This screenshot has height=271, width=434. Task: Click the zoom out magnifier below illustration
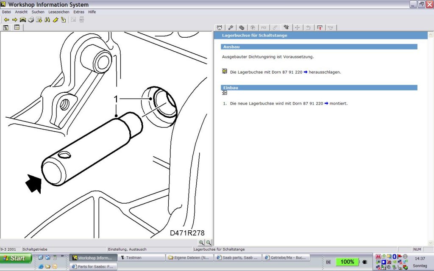pyautogui.click(x=209, y=243)
